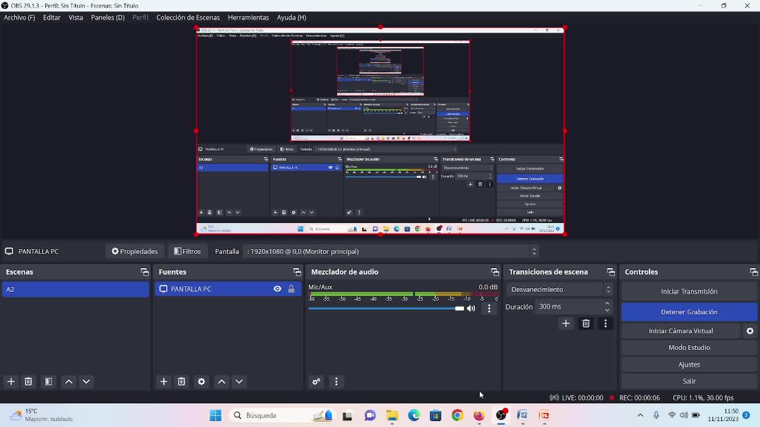This screenshot has width=760, height=427.
Task: Toggle lock on PANTALLA PC source
Action: pyautogui.click(x=291, y=289)
